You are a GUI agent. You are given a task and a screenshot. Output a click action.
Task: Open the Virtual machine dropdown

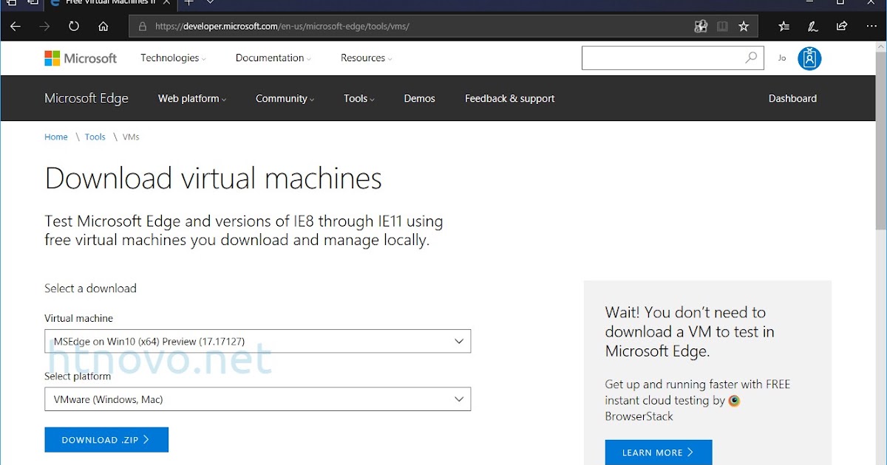click(257, 342)
